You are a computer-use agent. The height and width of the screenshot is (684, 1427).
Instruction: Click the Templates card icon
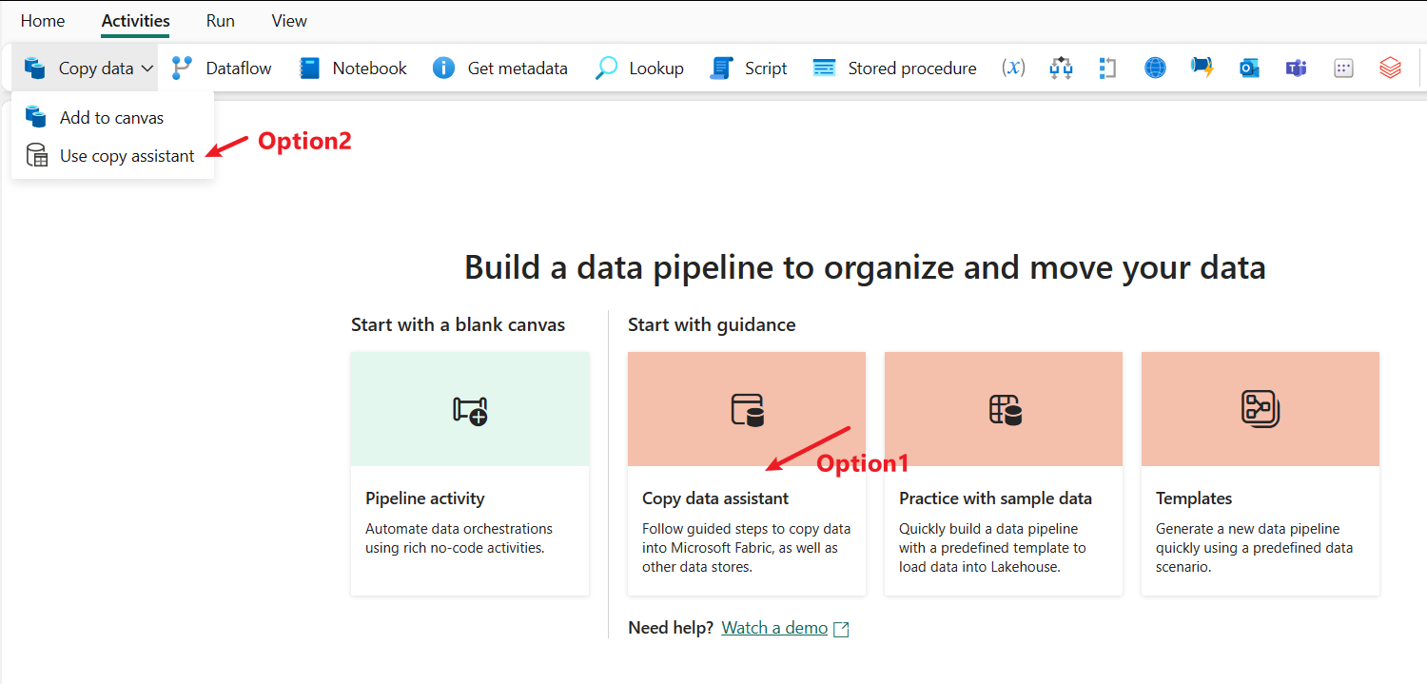coord(1261,409)
